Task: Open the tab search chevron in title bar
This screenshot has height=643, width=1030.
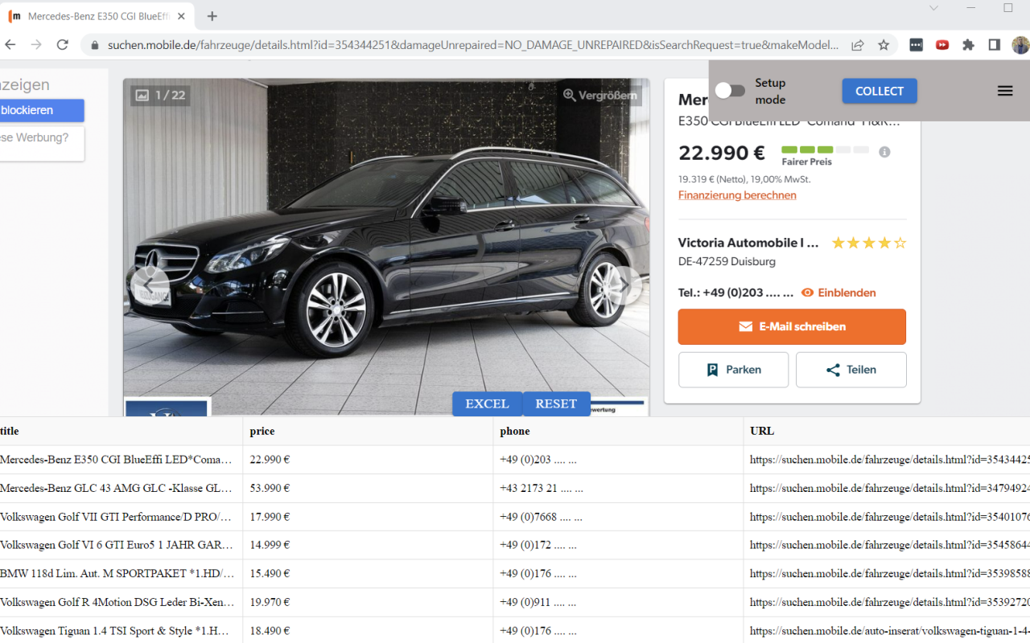Action: pyautogui.click(x=933, y=8)
